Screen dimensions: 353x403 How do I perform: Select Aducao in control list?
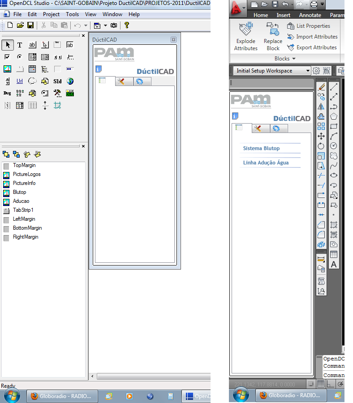tap(21, 201)
